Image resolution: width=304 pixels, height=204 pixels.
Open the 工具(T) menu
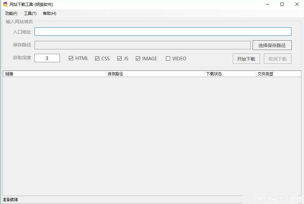(x=30, y=14)
